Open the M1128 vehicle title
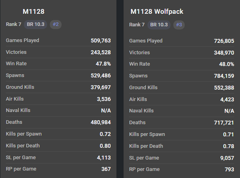Viewport: 240px width, 178px height. pyautogui.click(x=33, y=11)
